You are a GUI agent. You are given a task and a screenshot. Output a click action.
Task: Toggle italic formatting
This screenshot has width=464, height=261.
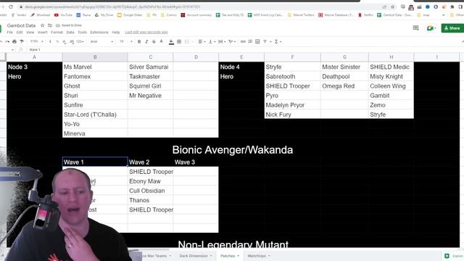point(146,42)
